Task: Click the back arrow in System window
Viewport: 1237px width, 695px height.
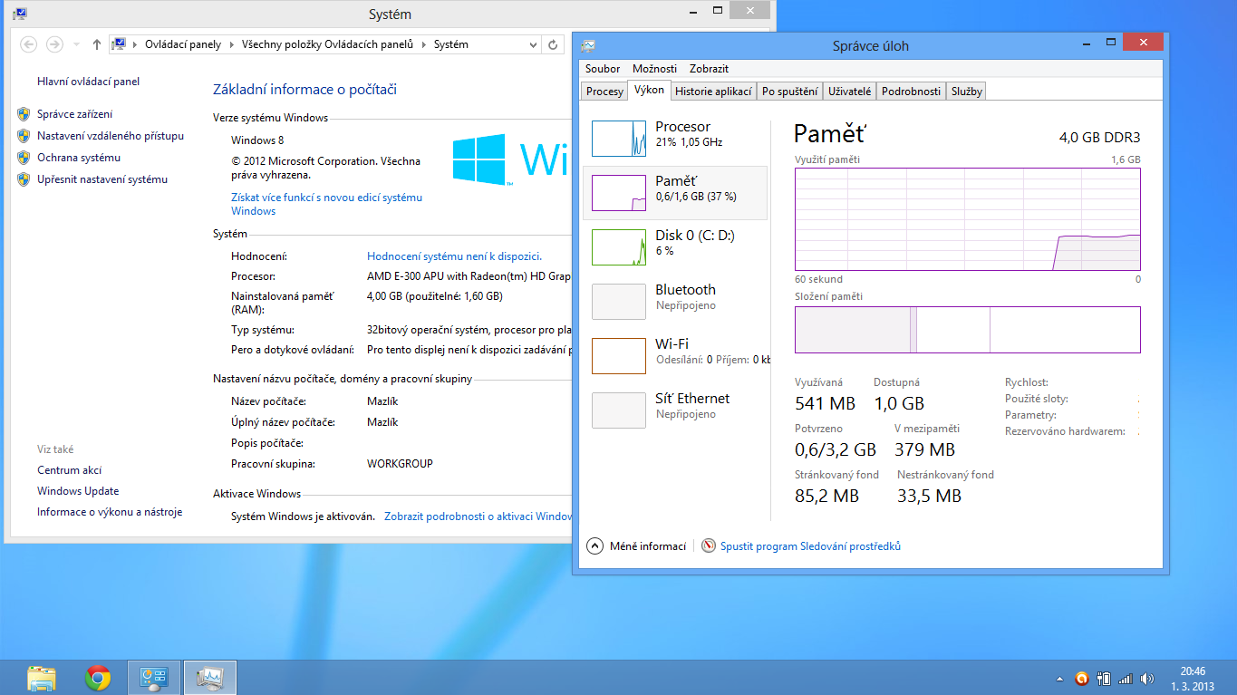Action: tap(28, 44)
